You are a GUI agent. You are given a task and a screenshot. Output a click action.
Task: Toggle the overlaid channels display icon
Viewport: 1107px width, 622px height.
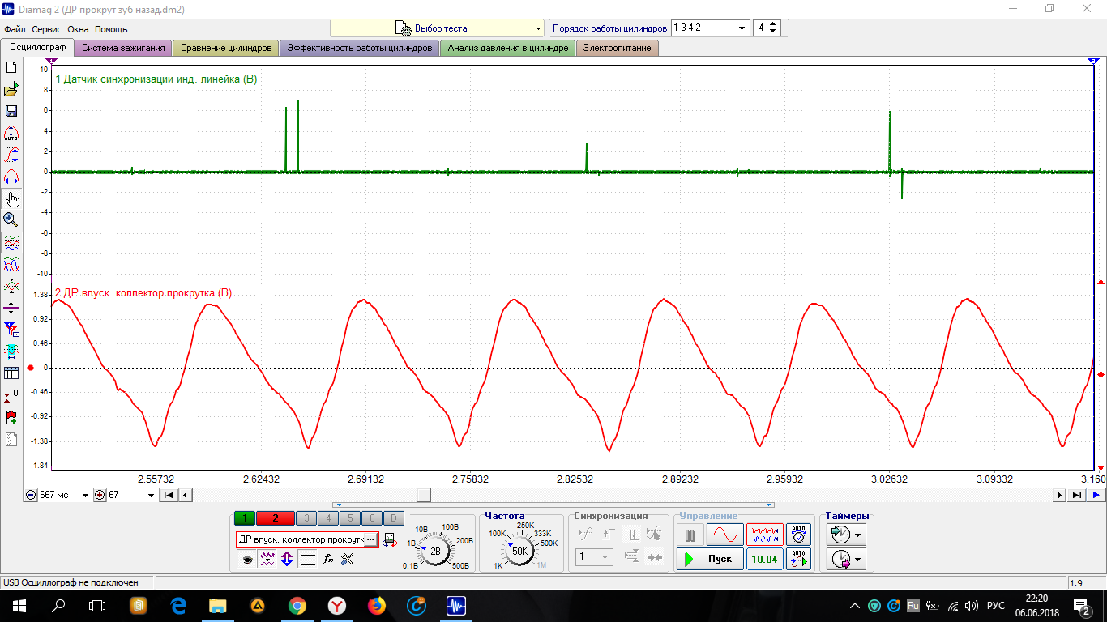pos(11,264)
